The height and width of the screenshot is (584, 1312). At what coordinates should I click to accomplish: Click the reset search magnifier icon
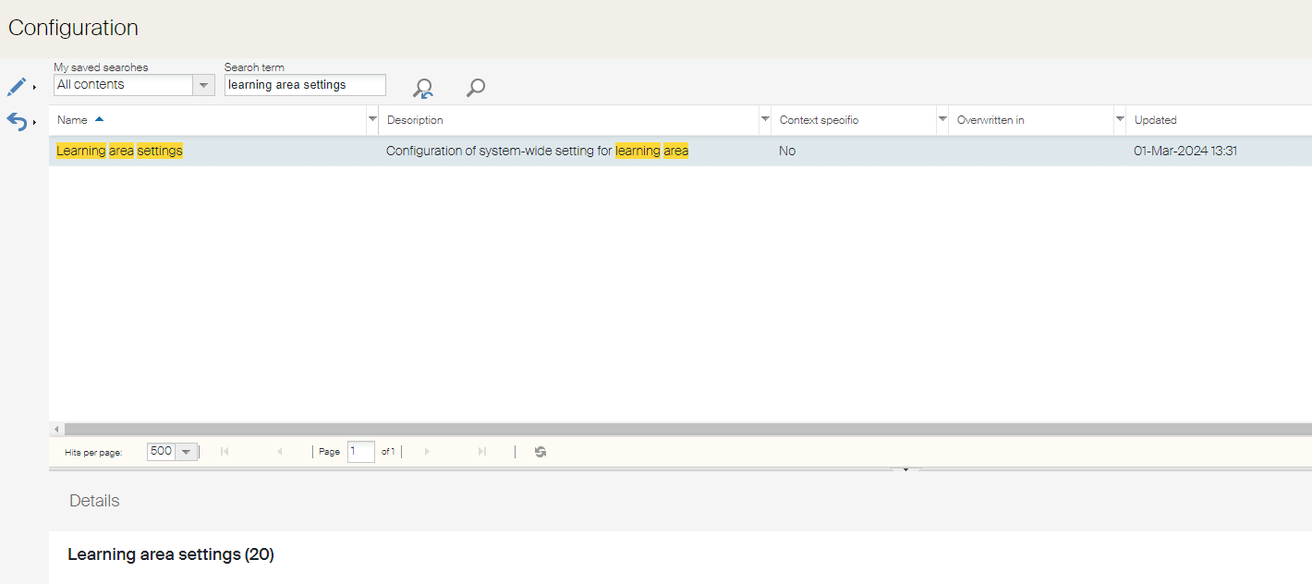(x=423, y=88)
